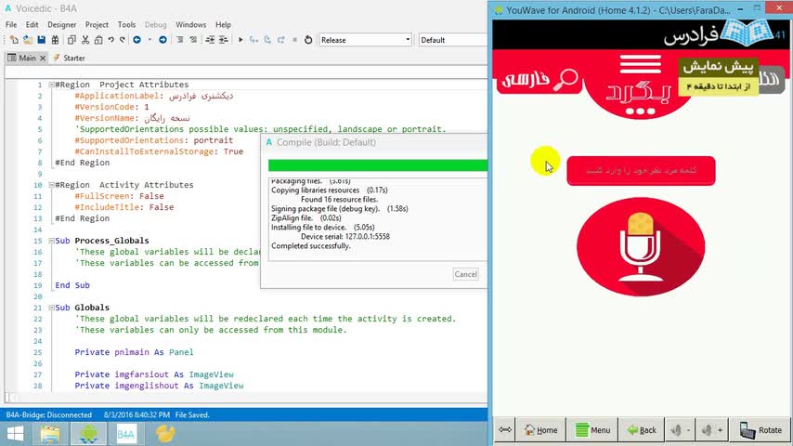Image resolution: width=793 pixels, height=446 pixels.
Task: Click the B4A-Bridge: Disconnected status
Action: 48,414
